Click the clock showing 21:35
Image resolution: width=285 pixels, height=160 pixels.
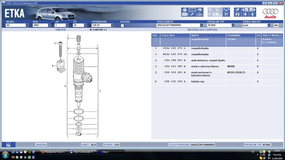277,151
